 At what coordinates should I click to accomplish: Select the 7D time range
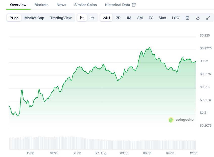(x=118, y=18)
